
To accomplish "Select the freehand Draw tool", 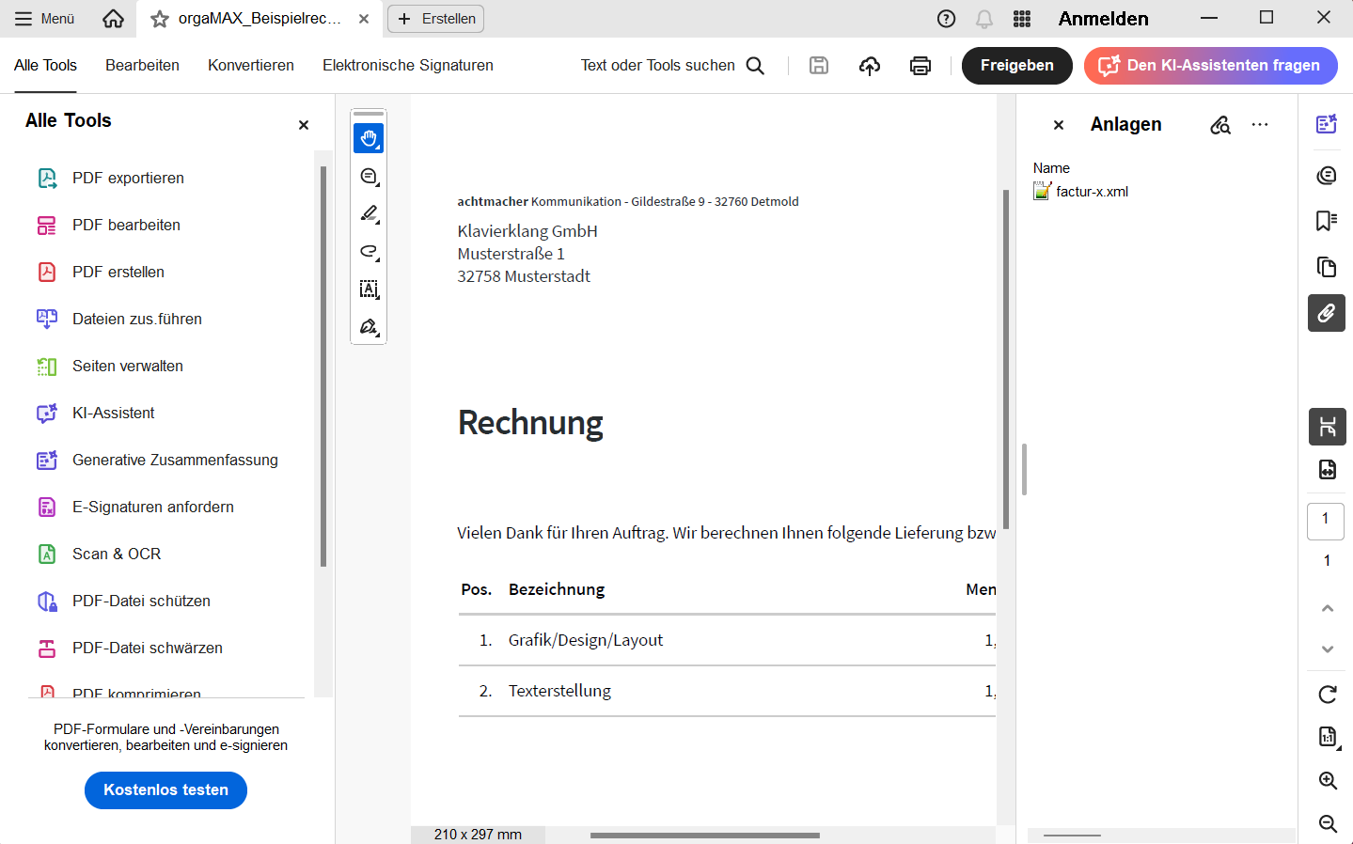I will pos(369,252).
